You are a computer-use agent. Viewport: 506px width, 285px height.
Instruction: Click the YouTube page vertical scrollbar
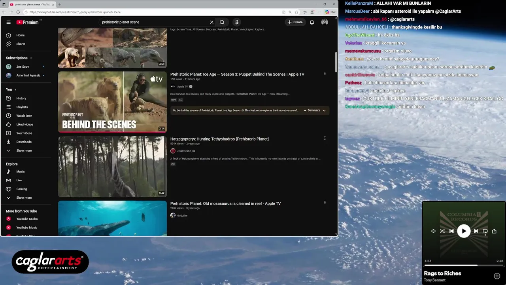click(336, 61)
